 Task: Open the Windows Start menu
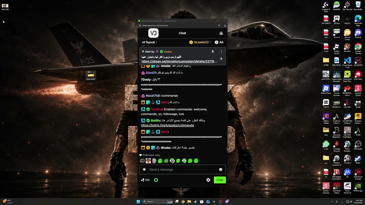138,202
